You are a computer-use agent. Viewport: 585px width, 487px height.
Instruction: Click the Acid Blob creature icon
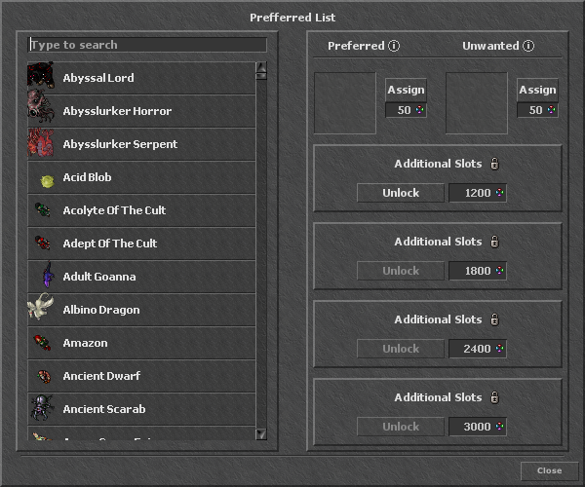45,178
